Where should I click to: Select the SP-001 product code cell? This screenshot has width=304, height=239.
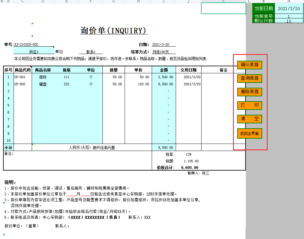[x=23, y=77]
